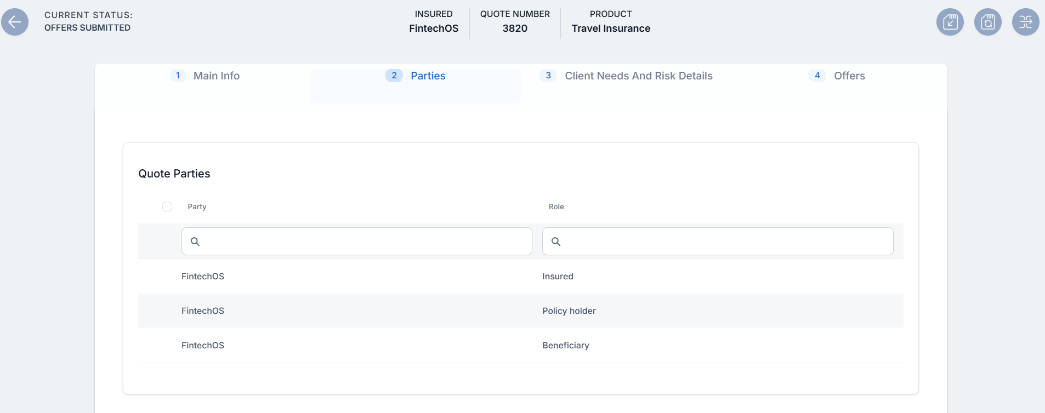Select the FintechOS Policy holder row
The image size is (1045, 413).
(x=203, y=311)
